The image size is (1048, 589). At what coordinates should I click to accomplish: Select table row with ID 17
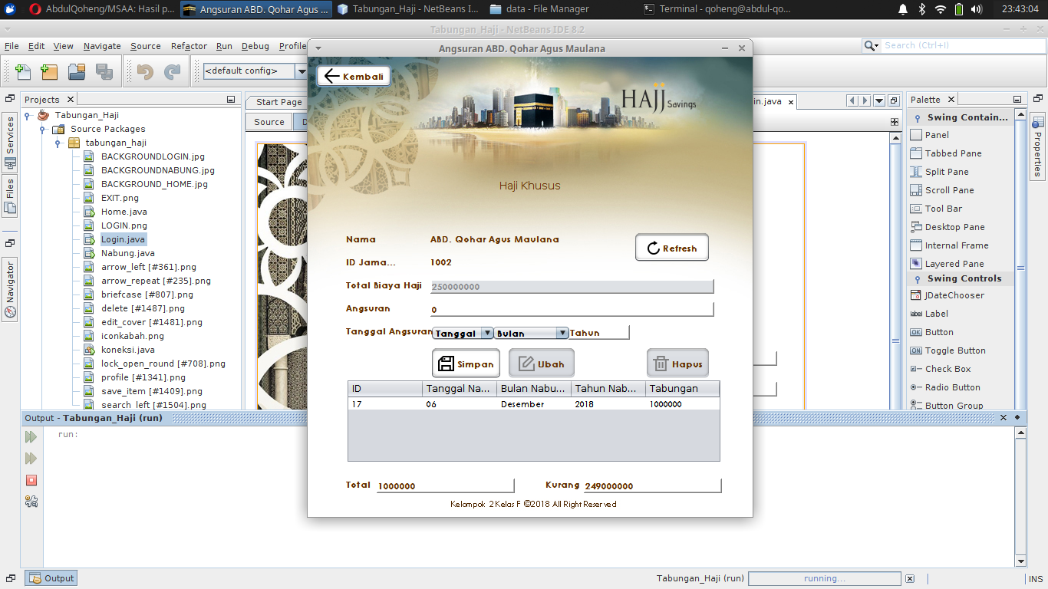(x=534, y=404)
